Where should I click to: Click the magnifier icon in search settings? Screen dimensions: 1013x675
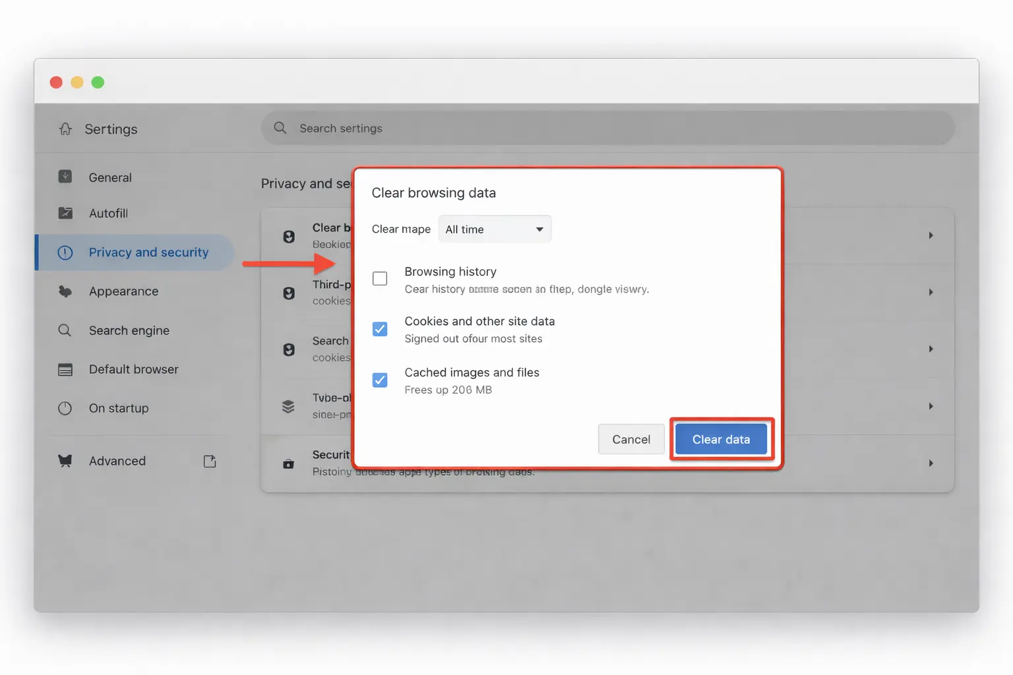(280, 128)
